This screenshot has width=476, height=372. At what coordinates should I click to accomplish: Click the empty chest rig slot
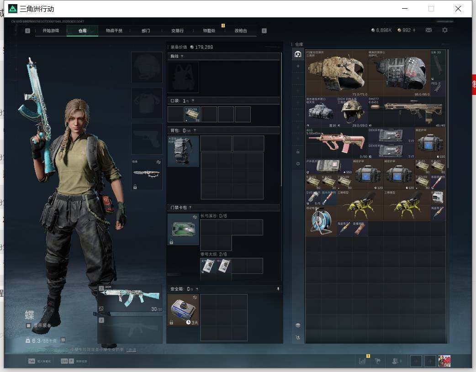point(183,77)
